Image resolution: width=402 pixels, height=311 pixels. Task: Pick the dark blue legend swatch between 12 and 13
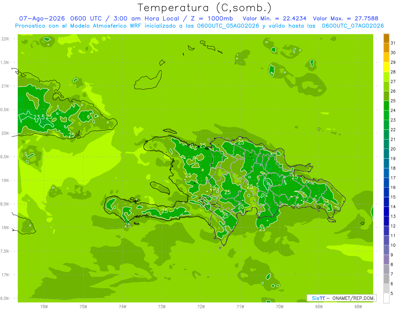click(x=386, y=221)
